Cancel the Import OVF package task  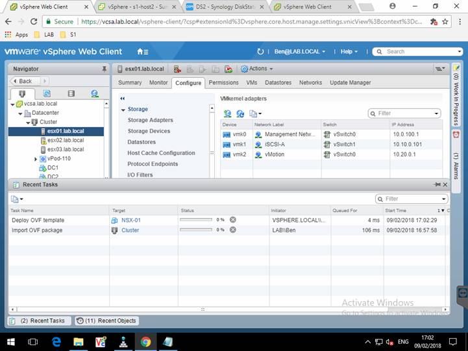tap(233, 230)
